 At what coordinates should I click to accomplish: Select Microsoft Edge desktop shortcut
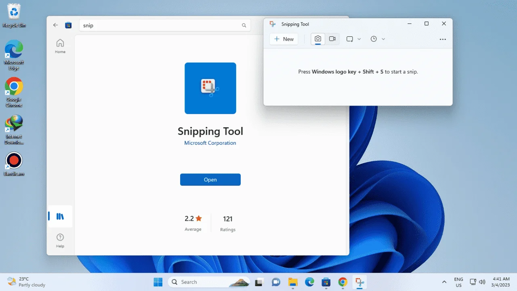(14, 55)
